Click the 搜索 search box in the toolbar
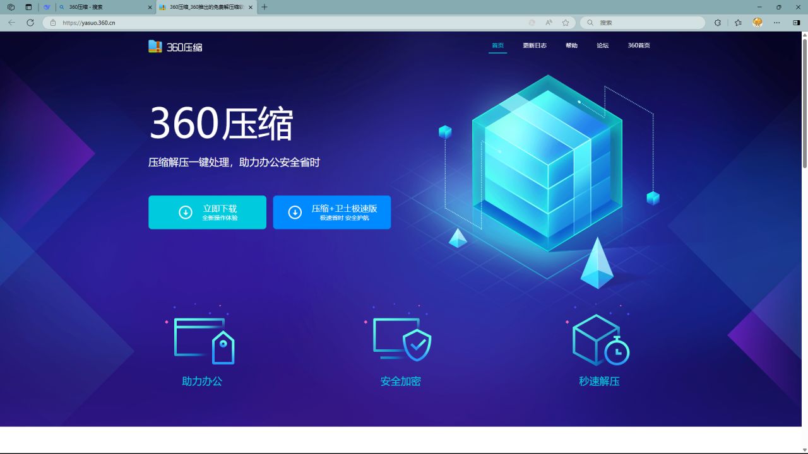Viewport: 808px width, 454px height. [643, 23]
